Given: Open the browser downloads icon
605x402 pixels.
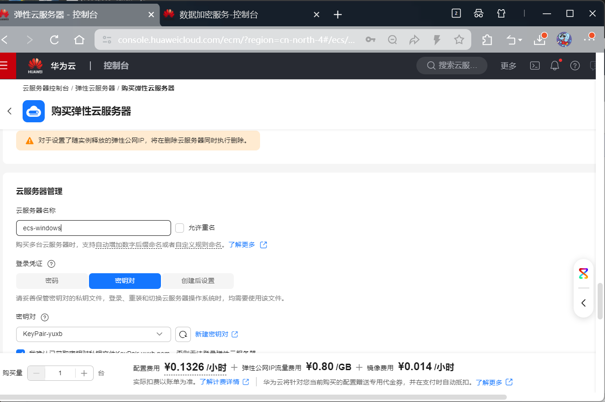Looking at the screenshot, I should tap(540, 40).
